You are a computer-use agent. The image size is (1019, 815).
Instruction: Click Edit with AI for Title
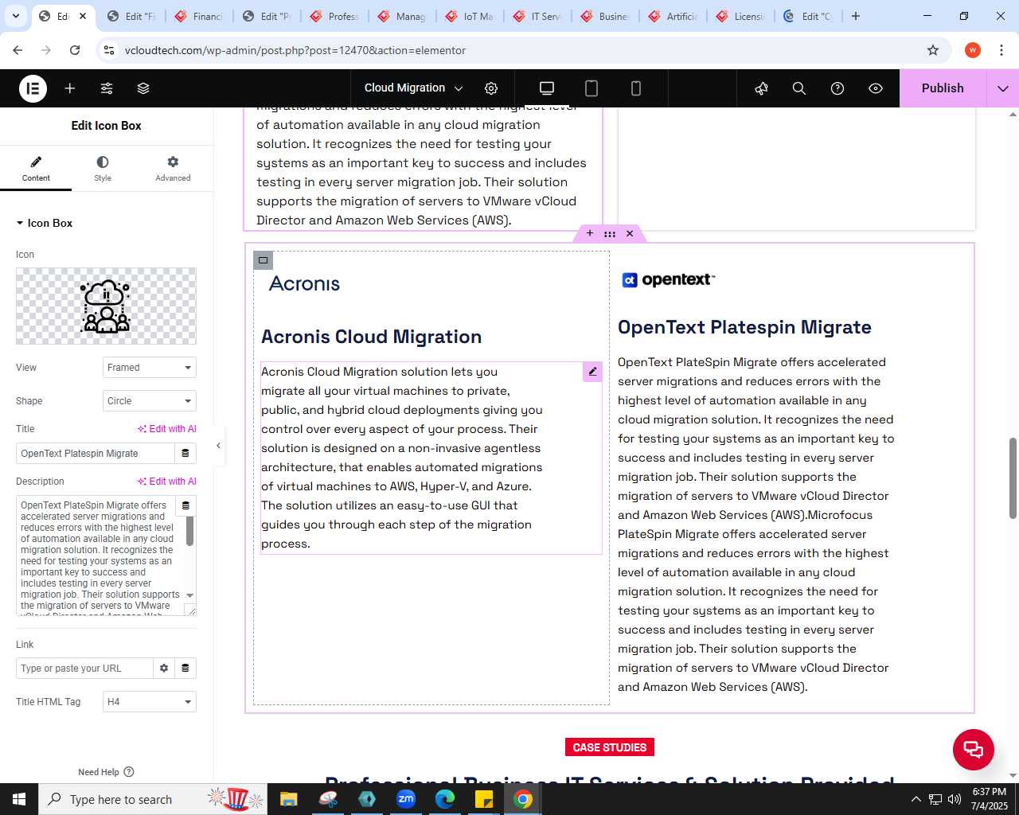[x=167, y=429]
